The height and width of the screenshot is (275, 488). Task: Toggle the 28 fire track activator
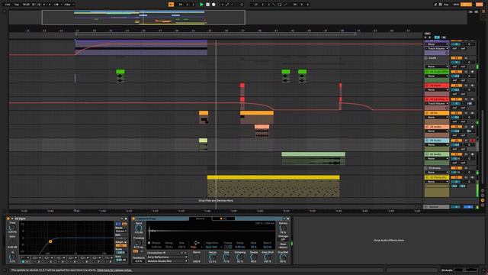pyautogui.click(x=456, y=113)
